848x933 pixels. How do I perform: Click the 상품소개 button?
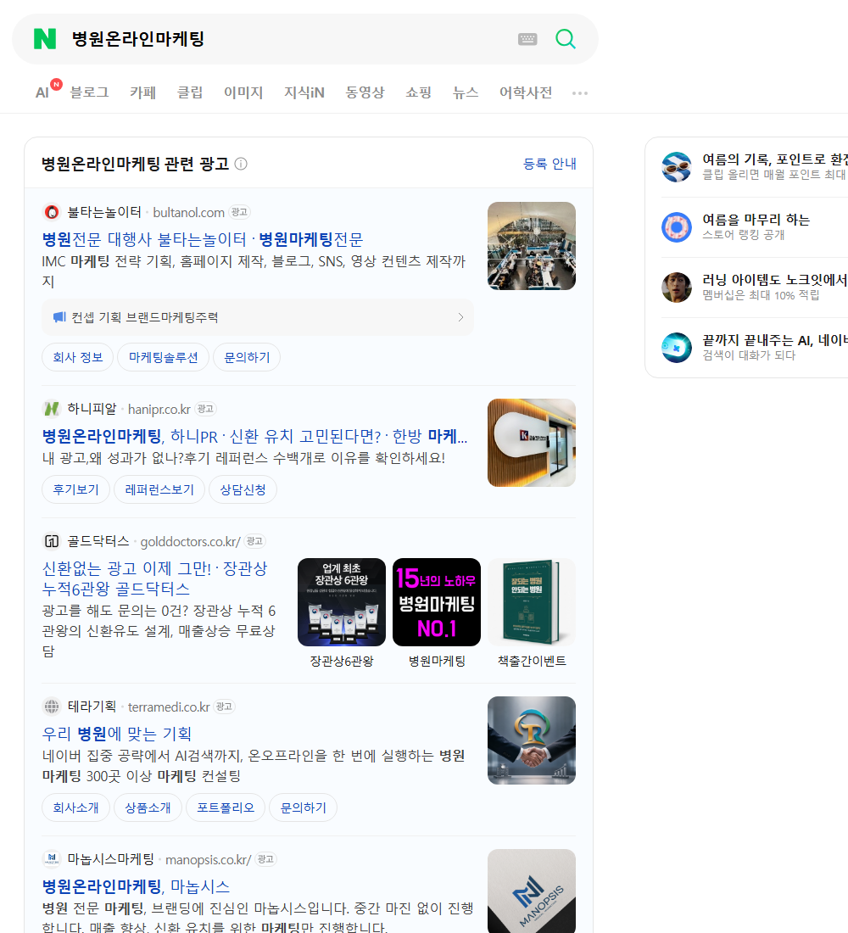[x=148, y=807]
